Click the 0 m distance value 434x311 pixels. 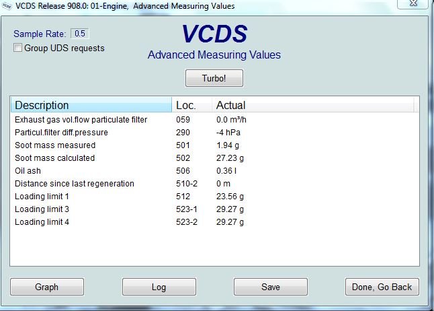click(x=223, y=183)
